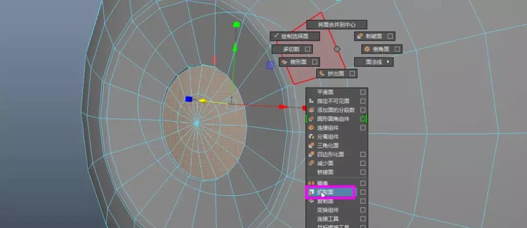Image resolution: width=527 pixels, height=228 pixels.
Task: Click the 楔形面 (Wedge Face) icon
Action: click(284, 62)
